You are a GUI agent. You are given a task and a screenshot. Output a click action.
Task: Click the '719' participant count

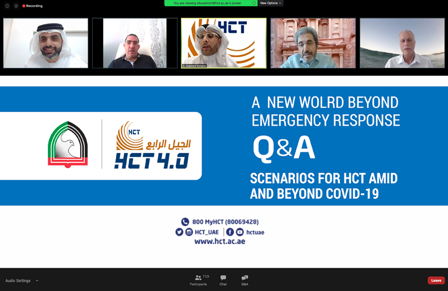[205, 276]
